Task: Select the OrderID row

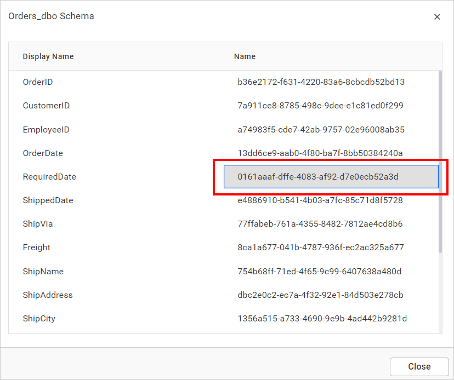Action: (38, 82)
